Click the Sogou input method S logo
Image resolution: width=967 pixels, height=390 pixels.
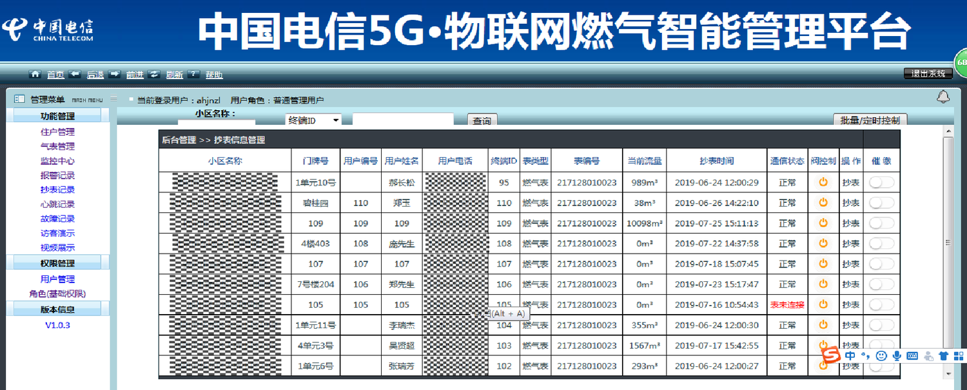pyautogui.click(x=832, y=355)
